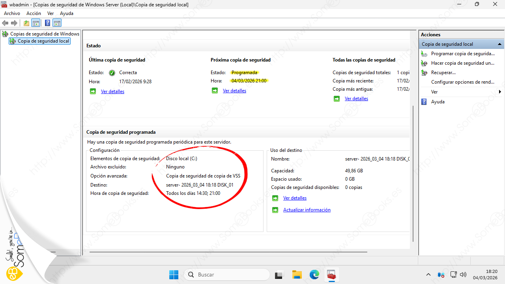
Task: Collapse the Copia de seguridad local actions section
Action: click(499, 44)
